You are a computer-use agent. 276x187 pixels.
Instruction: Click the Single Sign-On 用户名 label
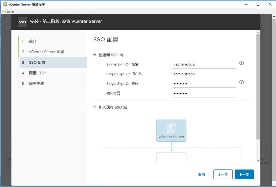124,74
